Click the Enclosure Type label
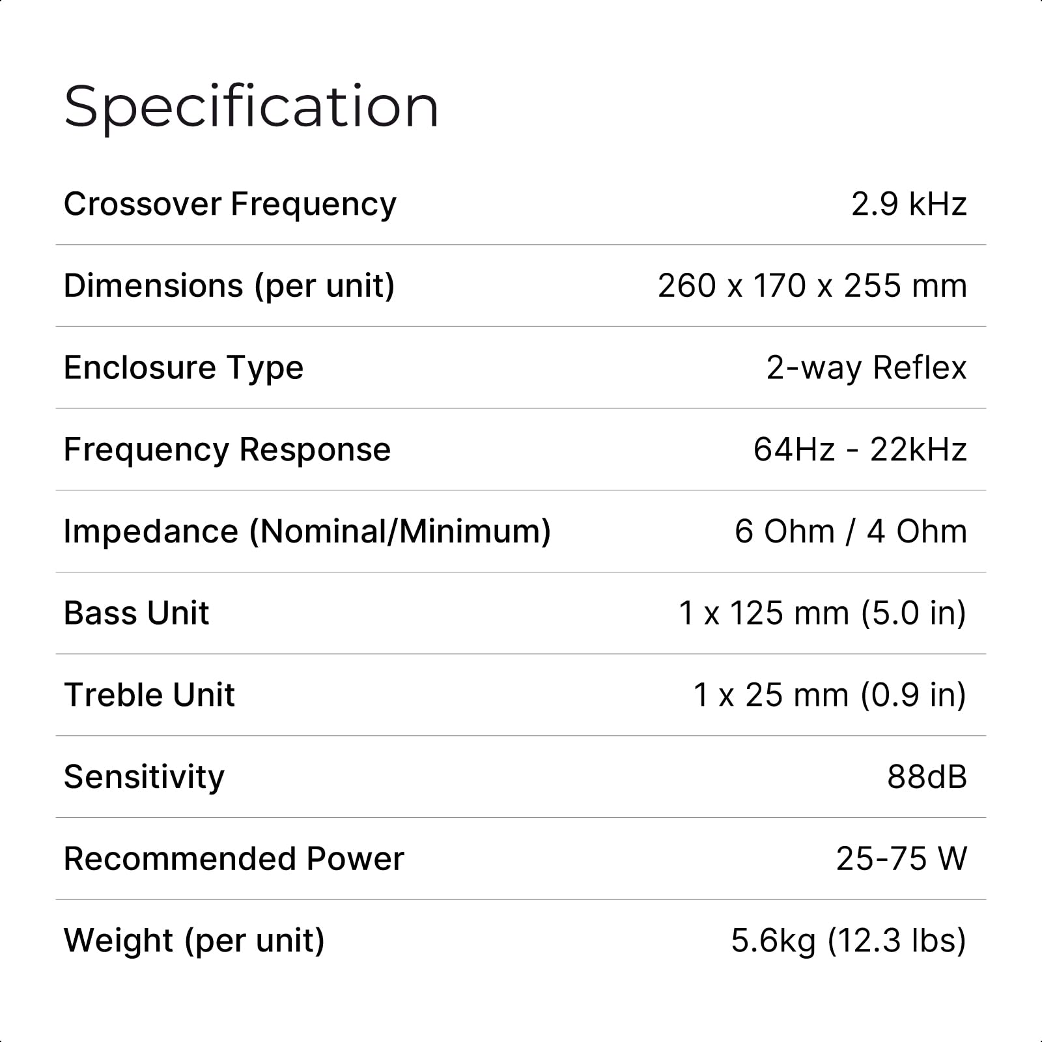This screenshot has height=1042, width=1042. [184, 368]
